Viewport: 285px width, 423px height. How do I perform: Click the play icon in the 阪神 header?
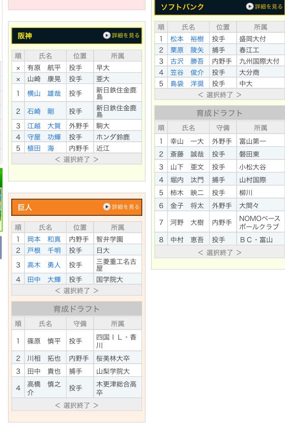pos(106,36)
